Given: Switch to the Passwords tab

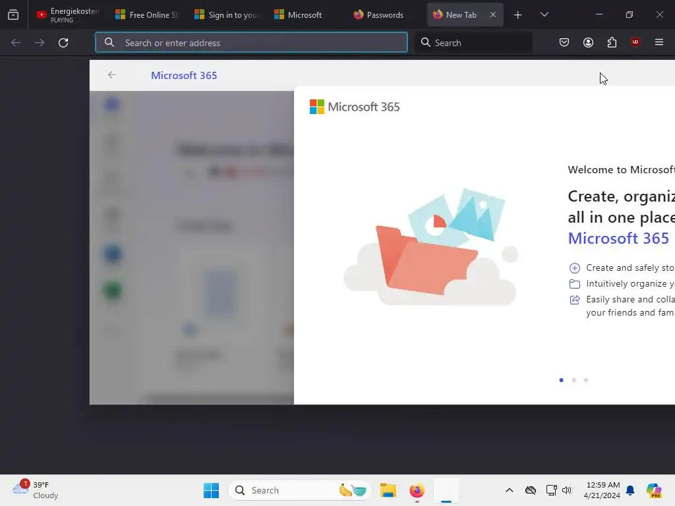Looking at the screenshot, I should coord(384,14).
